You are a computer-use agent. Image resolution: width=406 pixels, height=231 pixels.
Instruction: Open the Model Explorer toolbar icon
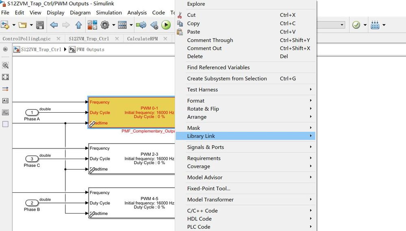click(x=122, y=25)
